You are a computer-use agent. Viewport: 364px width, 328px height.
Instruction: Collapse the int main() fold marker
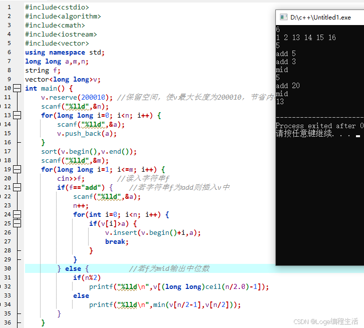tap(17, 89)
